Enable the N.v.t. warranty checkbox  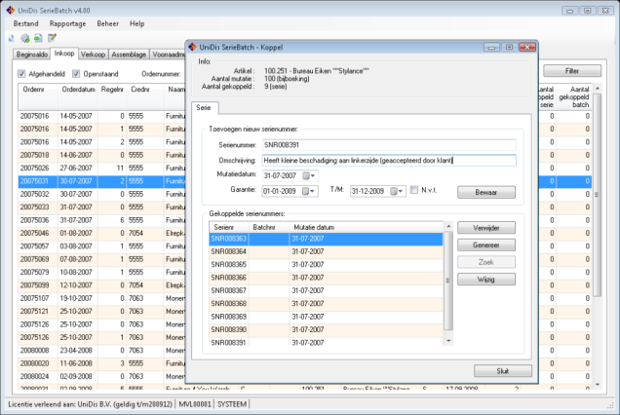[414, 190]
